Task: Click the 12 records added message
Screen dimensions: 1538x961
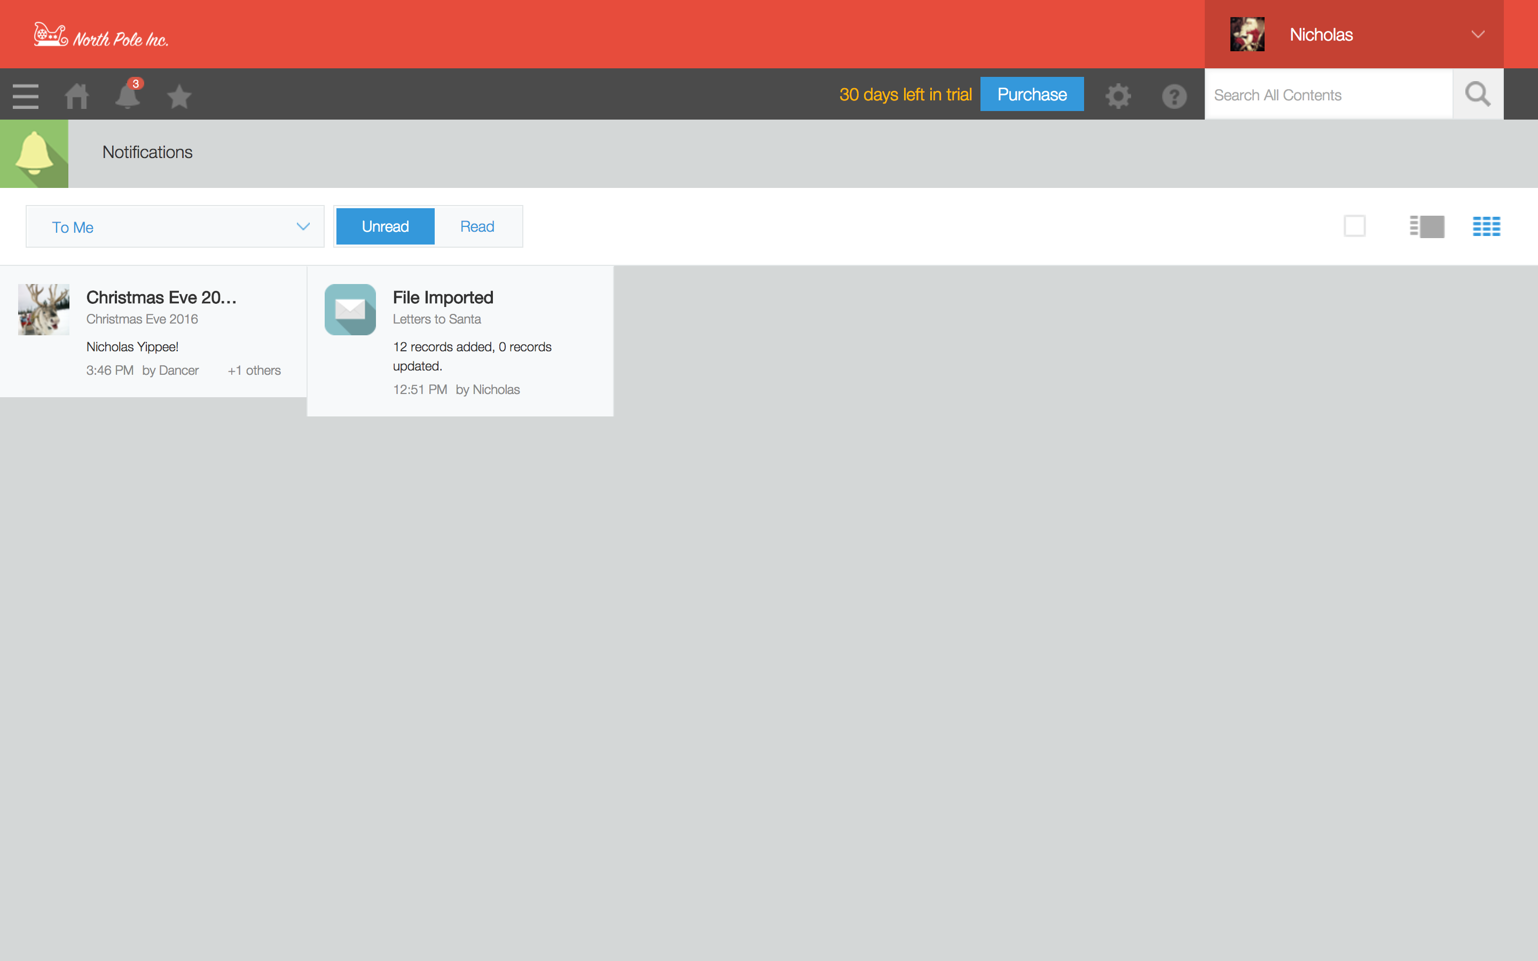Action: [x=472, y=356]
